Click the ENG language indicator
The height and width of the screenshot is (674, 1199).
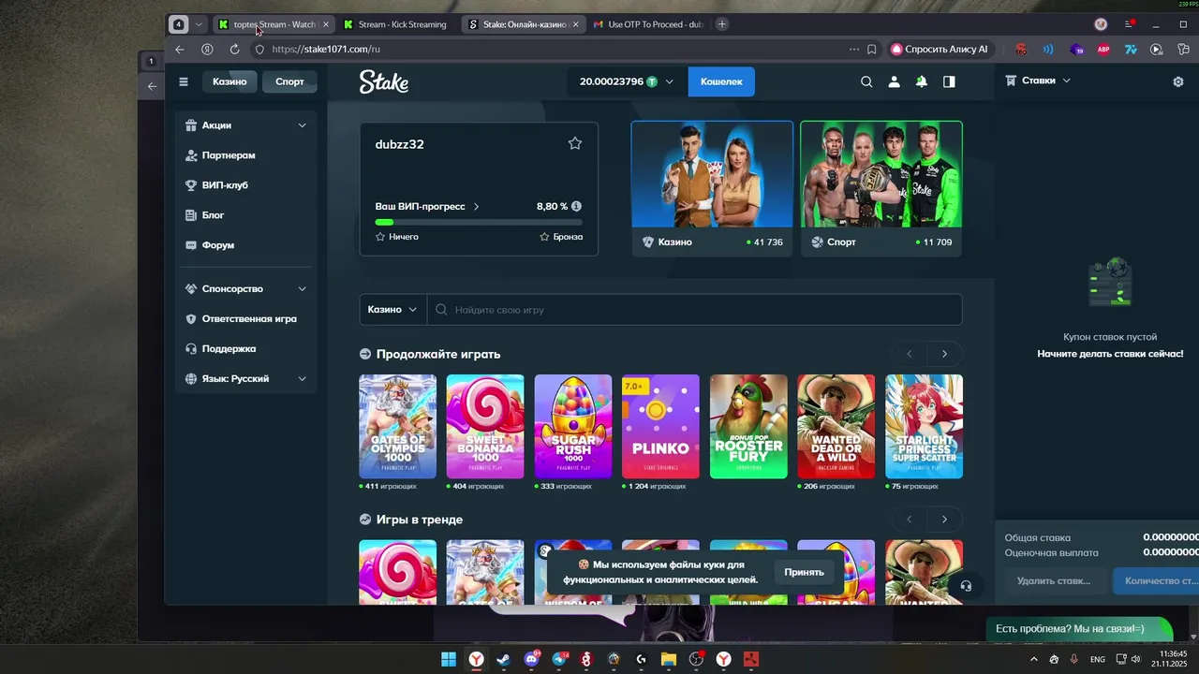point(1098,659)
